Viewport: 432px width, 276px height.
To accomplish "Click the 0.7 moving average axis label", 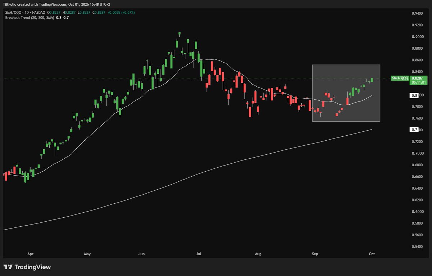I will (x=415, y=130).
